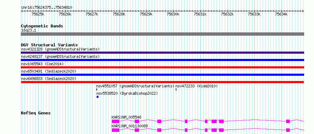This screenshot has width=314, height=134.
Task: Click the 75631k ruler tick label
Action: point(200,14)
